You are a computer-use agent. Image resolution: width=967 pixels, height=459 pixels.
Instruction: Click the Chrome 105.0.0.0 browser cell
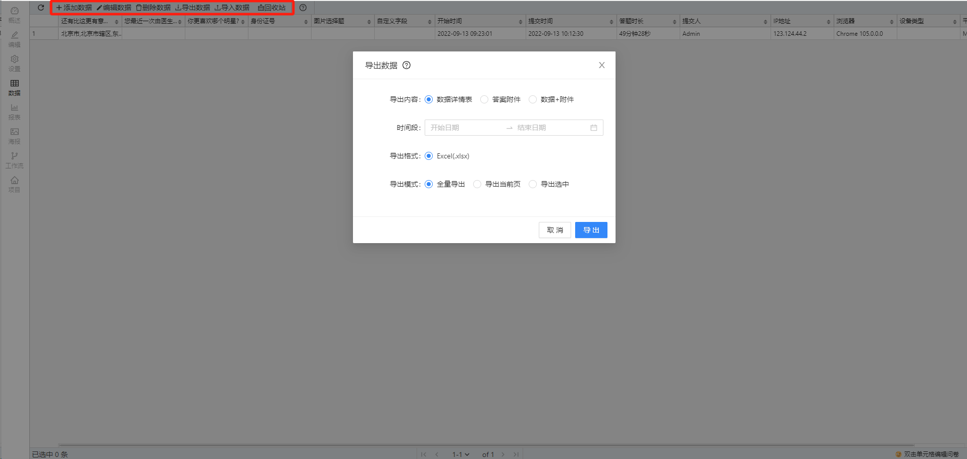pos(865,34)
